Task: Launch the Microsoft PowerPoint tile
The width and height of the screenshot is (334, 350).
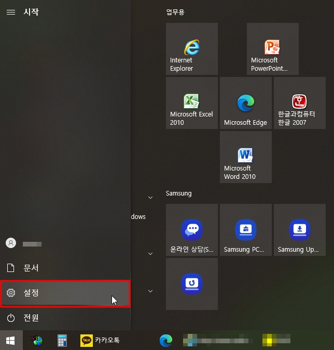Action: [x=273, y=49]
